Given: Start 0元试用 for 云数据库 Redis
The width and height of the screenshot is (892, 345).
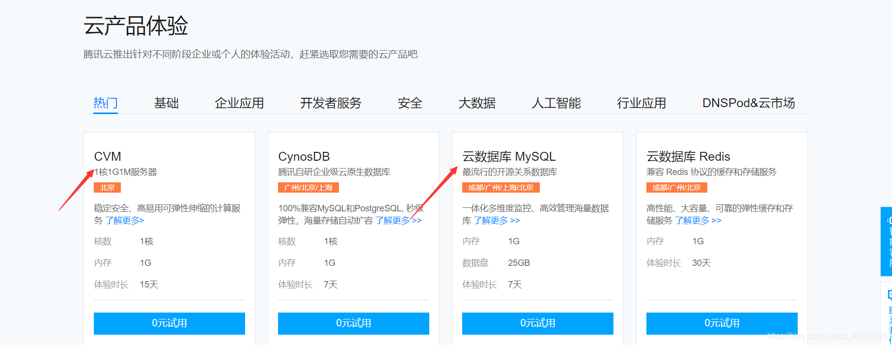Looking at the screenshot, I should coord(722,323).
